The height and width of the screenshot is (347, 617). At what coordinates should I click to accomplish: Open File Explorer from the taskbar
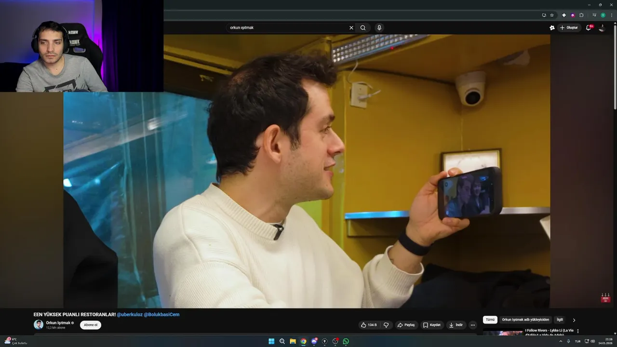point(293,341)
